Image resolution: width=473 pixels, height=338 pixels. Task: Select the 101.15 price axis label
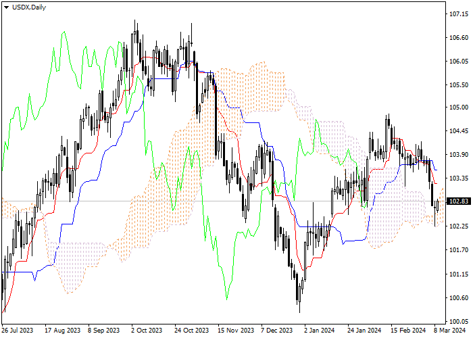[459, 274]
